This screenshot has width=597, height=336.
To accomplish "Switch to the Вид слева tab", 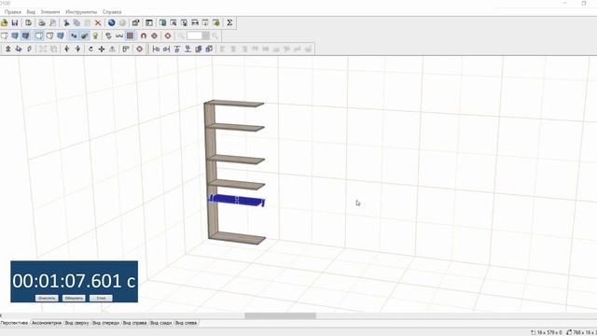I will (x=186, y=323).
